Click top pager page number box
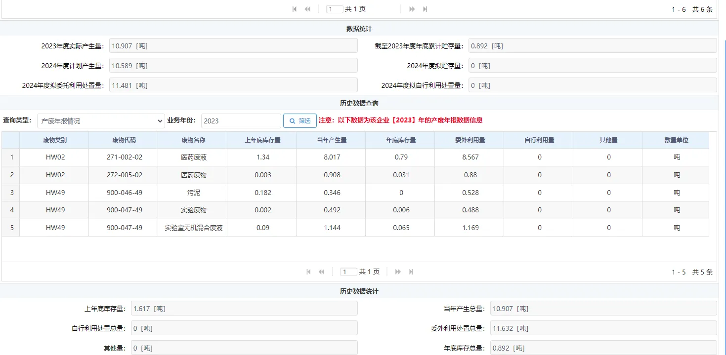The width and height of the screenshot is (726, 355). pyautogui.click(x=335, y=9)
